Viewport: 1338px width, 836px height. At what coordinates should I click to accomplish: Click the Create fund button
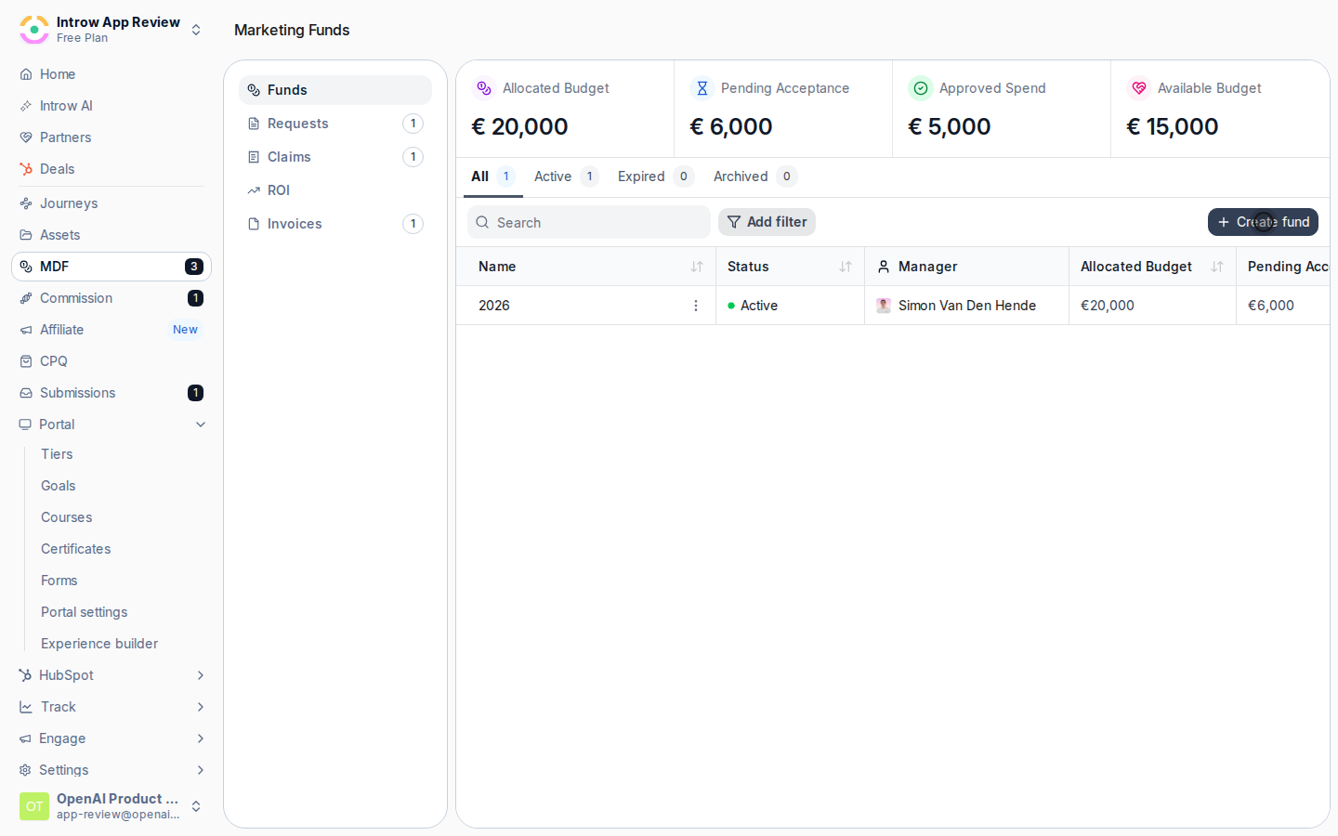[x=1263, y=222]
